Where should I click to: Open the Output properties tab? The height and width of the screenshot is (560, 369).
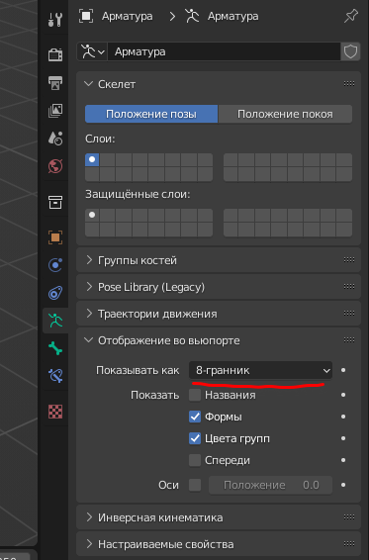pos(55,83)
